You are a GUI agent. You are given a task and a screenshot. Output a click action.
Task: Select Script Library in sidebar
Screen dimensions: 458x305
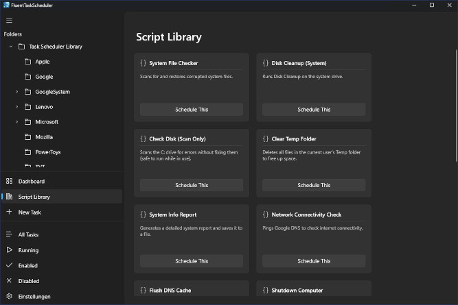point(34,197)
